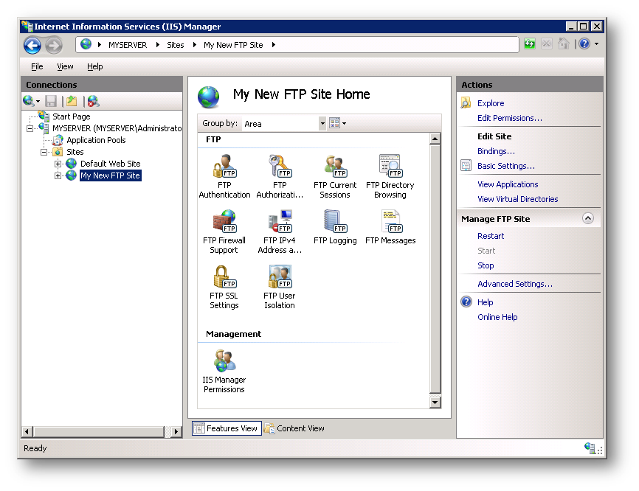
Task: Click the Forward navigation arrow
Action: [x=53, y=45]
